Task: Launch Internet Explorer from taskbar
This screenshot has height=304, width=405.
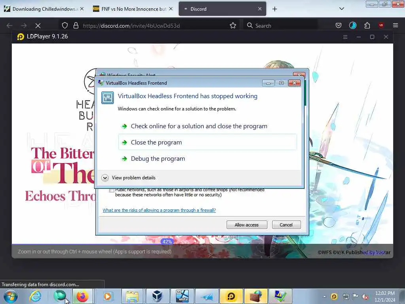Action: 35,296
